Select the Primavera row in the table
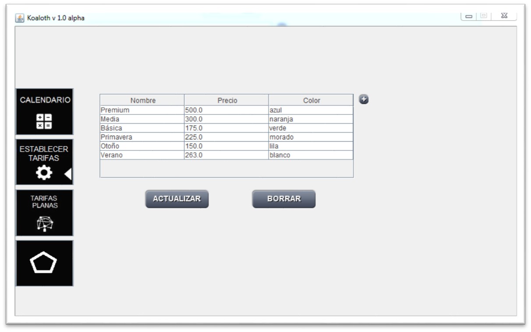This screenshot has height=332, width=531. click(x=142, y=137)
